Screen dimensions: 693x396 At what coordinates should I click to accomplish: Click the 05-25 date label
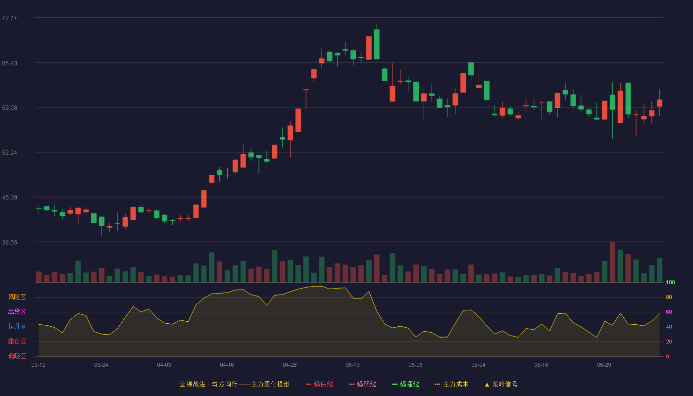click(x=415, y=365)
